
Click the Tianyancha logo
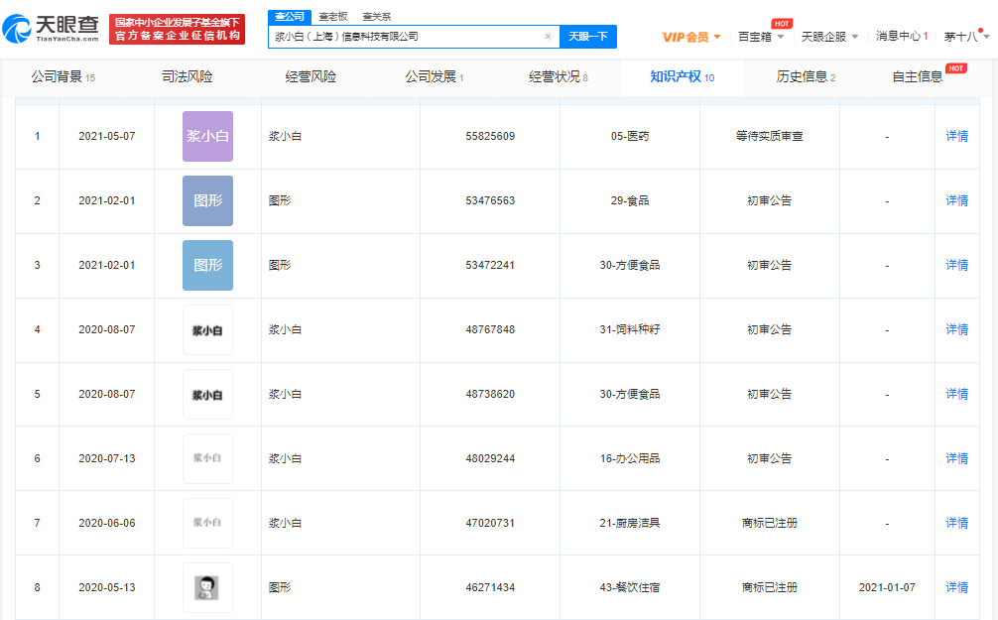pos(51,29)
